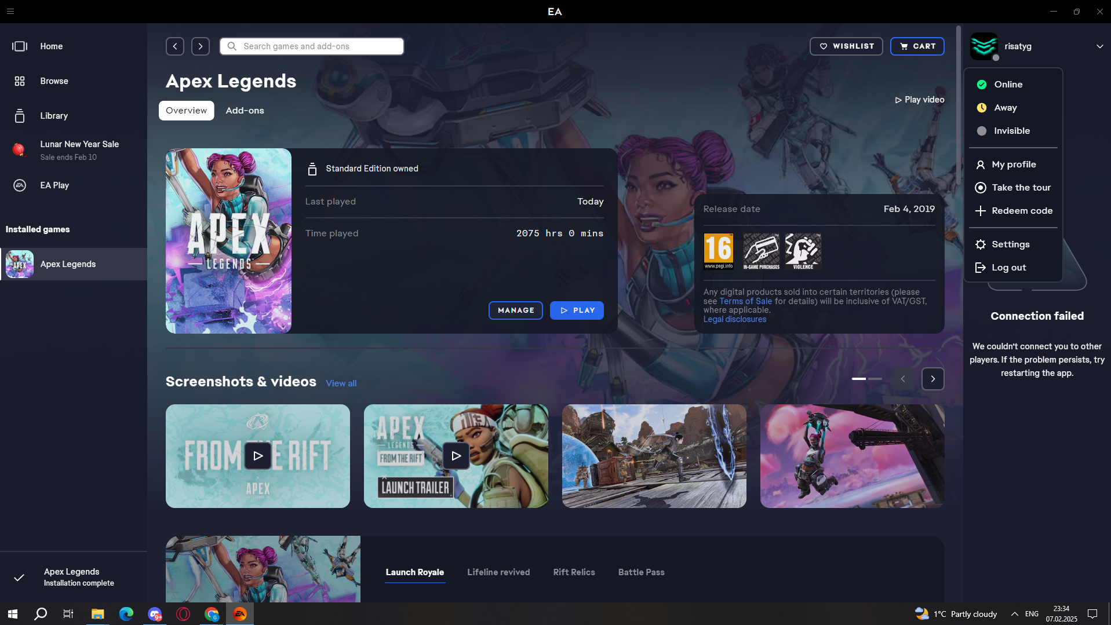Screen dimensions: 1111x625
Task: Expand hidden system tray icons
Action: tap(1015, 614)
